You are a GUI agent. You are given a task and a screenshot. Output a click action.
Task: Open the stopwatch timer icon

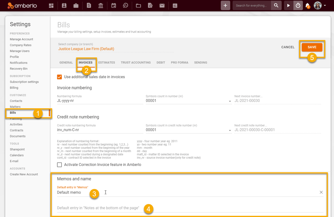(298, 5)
